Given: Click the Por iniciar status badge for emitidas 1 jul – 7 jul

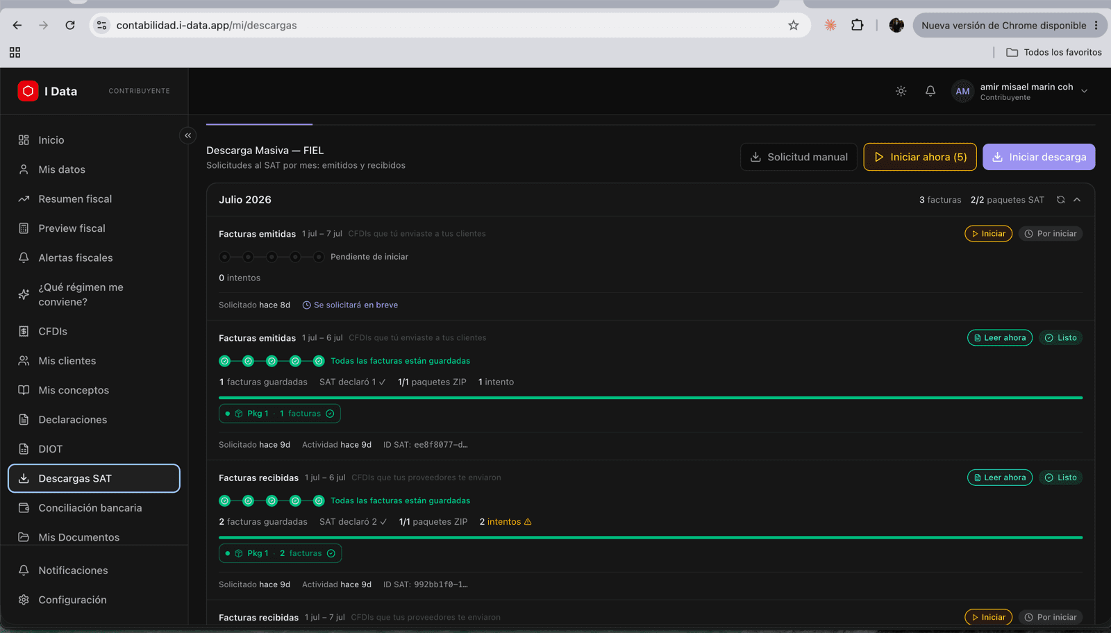Looking at the screenshot, I should coord(1051,234).
